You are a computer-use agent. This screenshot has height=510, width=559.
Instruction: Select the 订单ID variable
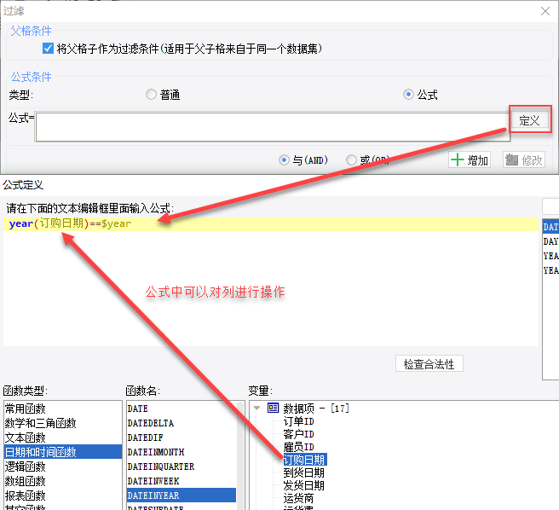(299, 421)
